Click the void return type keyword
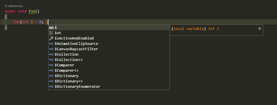Image resolution: width=277 pixels, height=105 pixels. click(22, 11)
